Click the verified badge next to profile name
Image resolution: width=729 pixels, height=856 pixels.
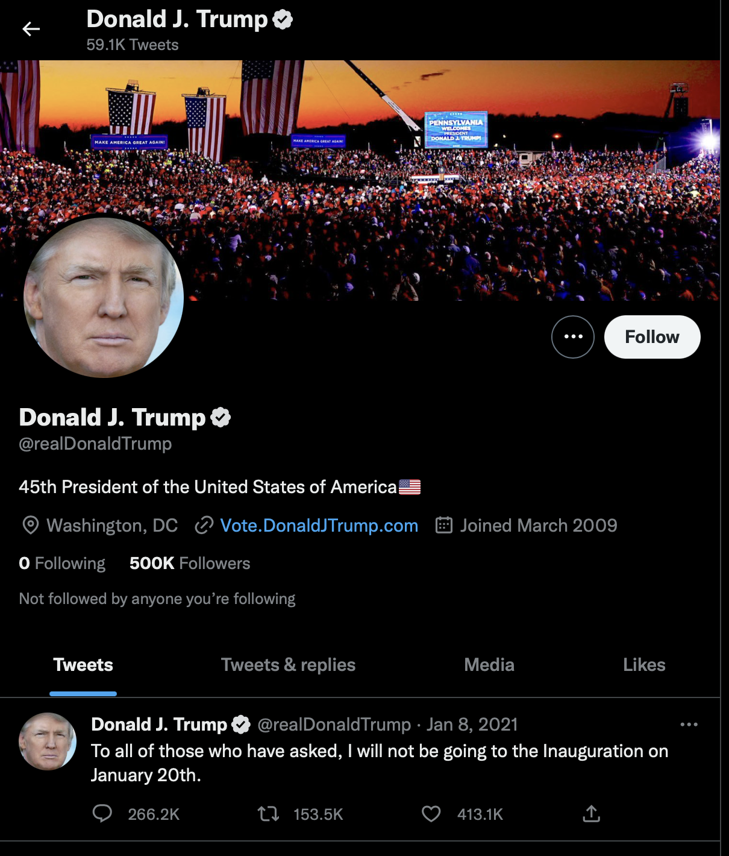click(x=221, y=417)
